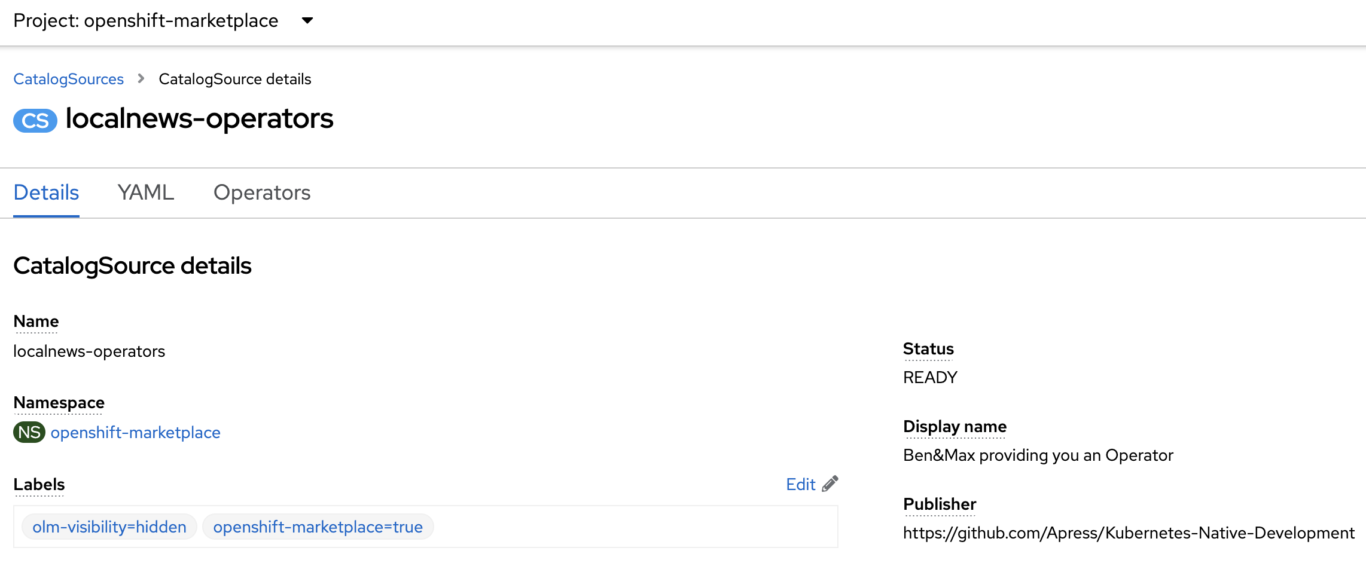This screenshot has height=563, width=1366.
Task: Click the pencil icon beside Edit
Action: [830, 484]
